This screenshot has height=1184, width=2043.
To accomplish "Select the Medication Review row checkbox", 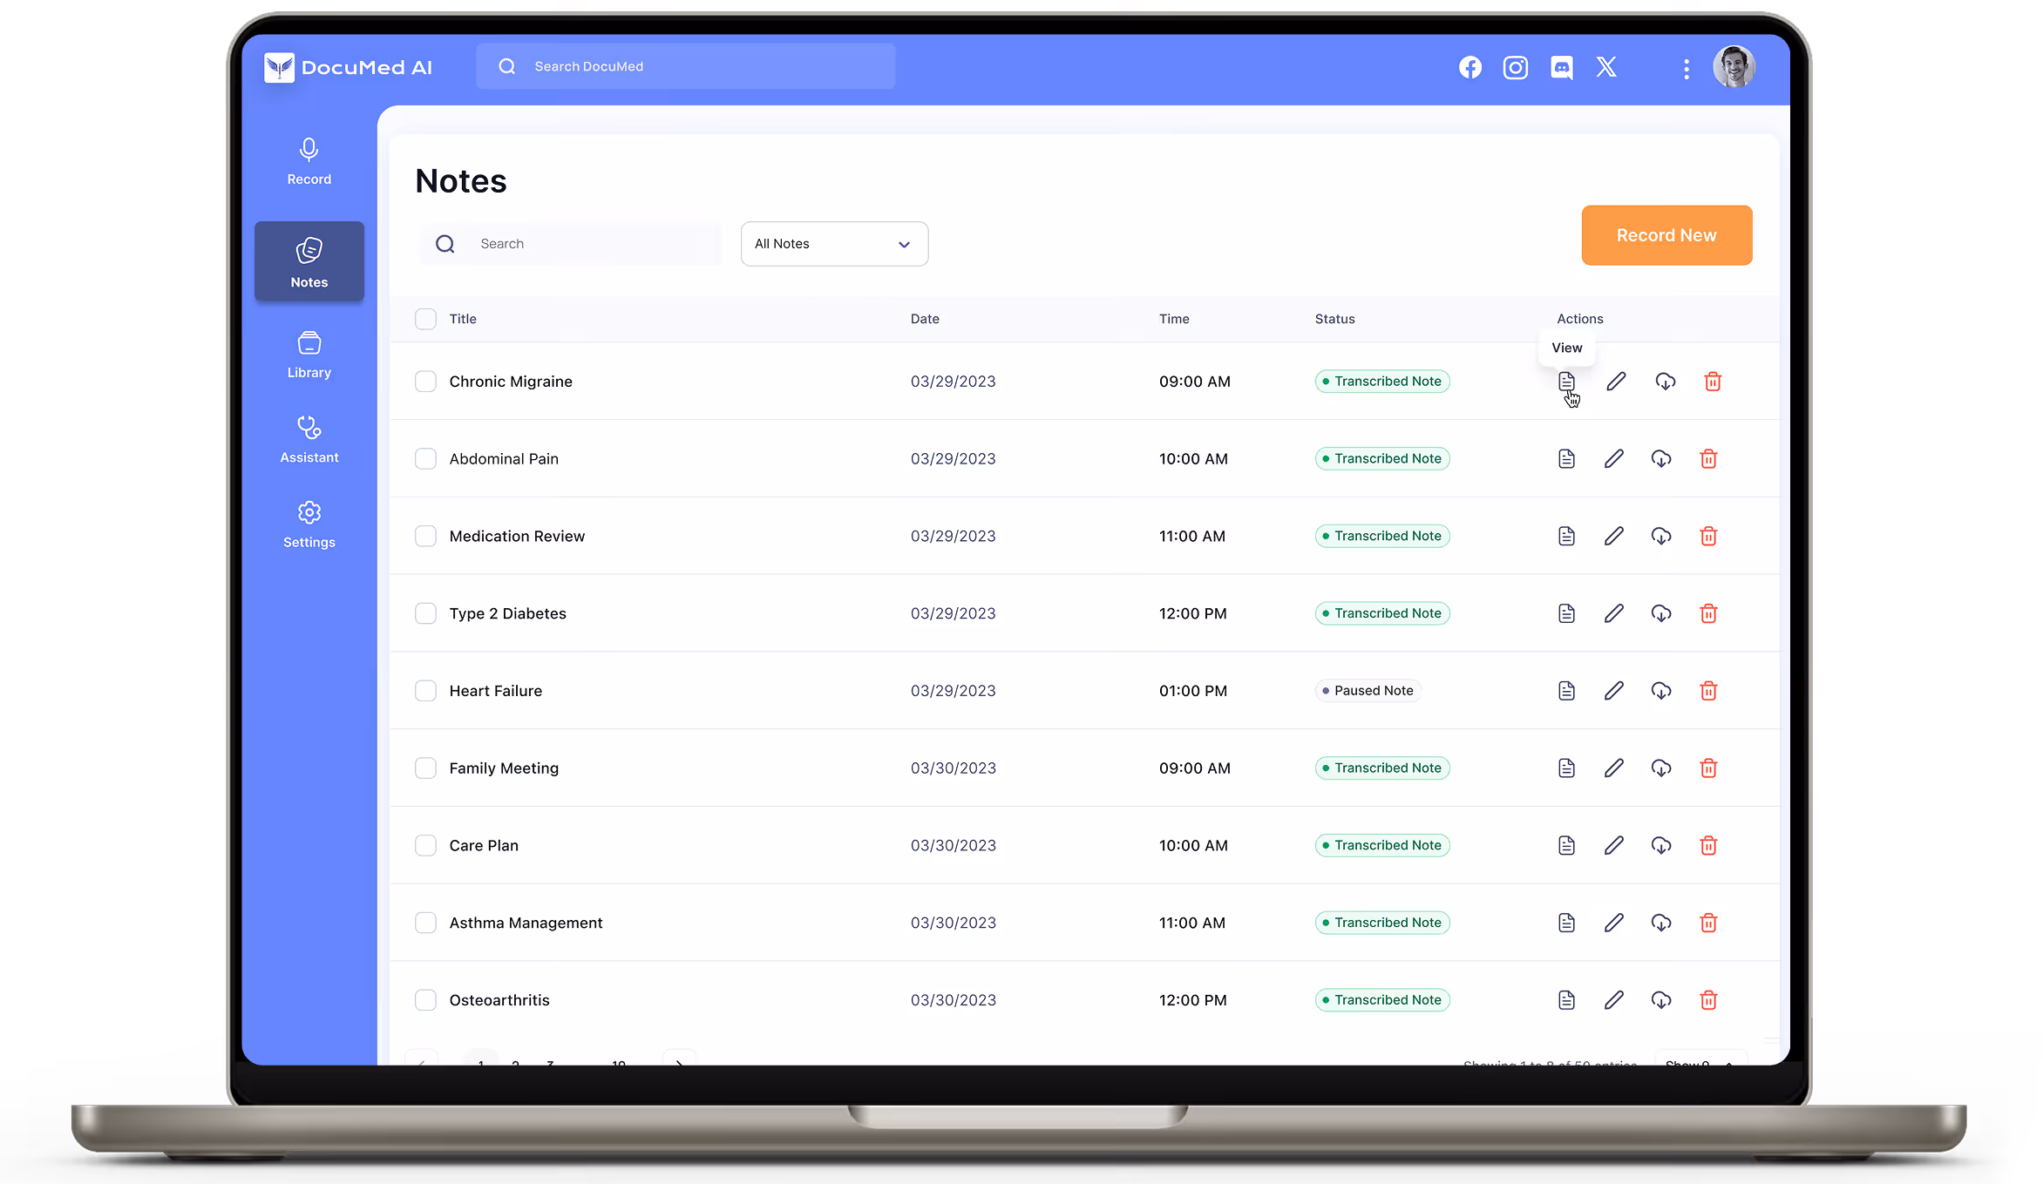I will coord(425,537).
